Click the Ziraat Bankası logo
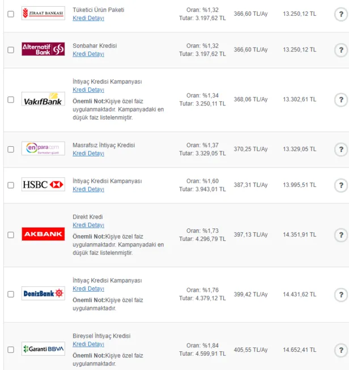The width and height of the screenshot is (349, 370). pos(43,14)
